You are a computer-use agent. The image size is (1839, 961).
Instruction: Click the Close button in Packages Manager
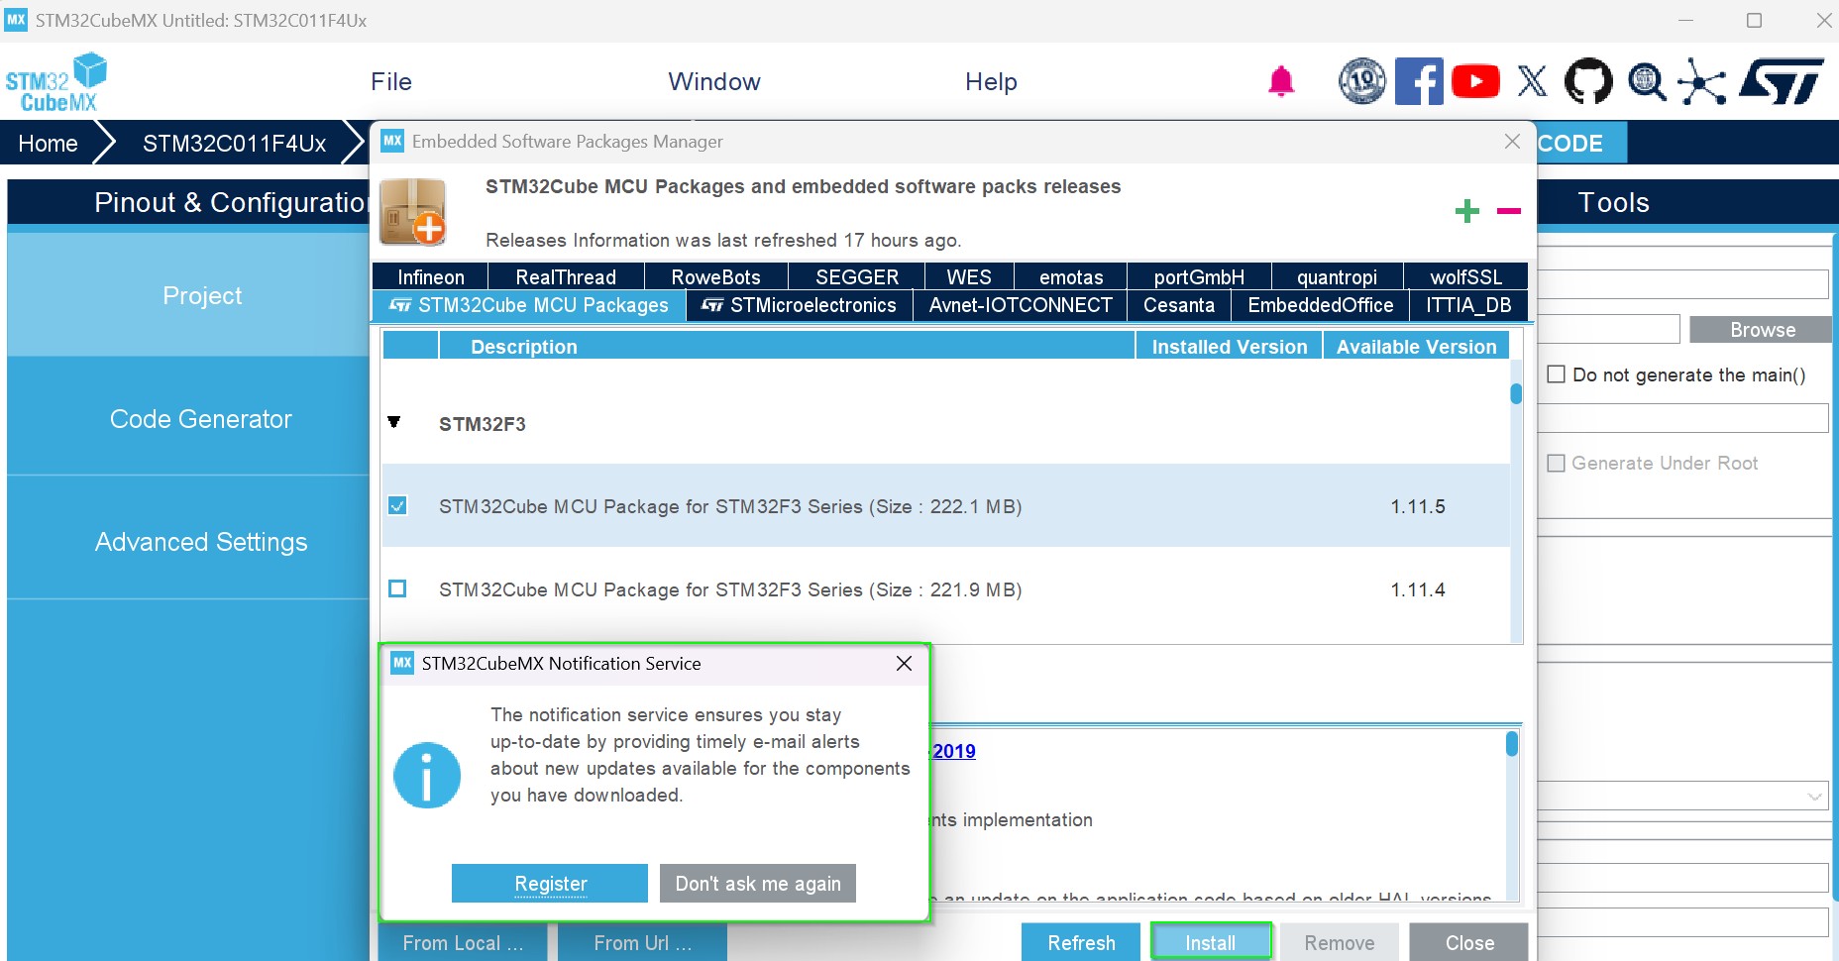coord(1469,942)
